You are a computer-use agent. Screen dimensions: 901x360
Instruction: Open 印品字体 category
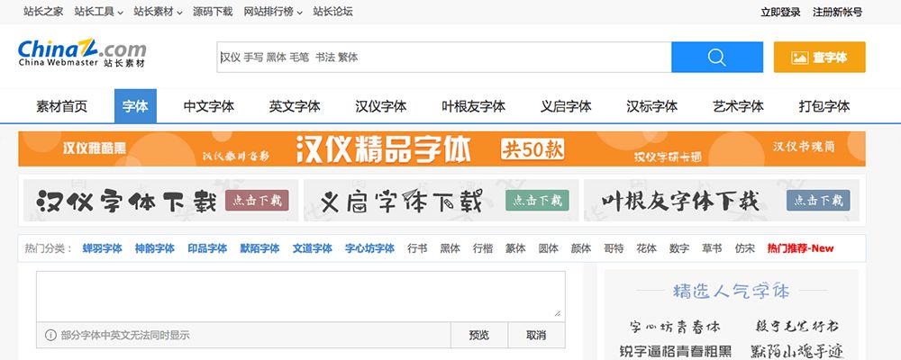207,248
